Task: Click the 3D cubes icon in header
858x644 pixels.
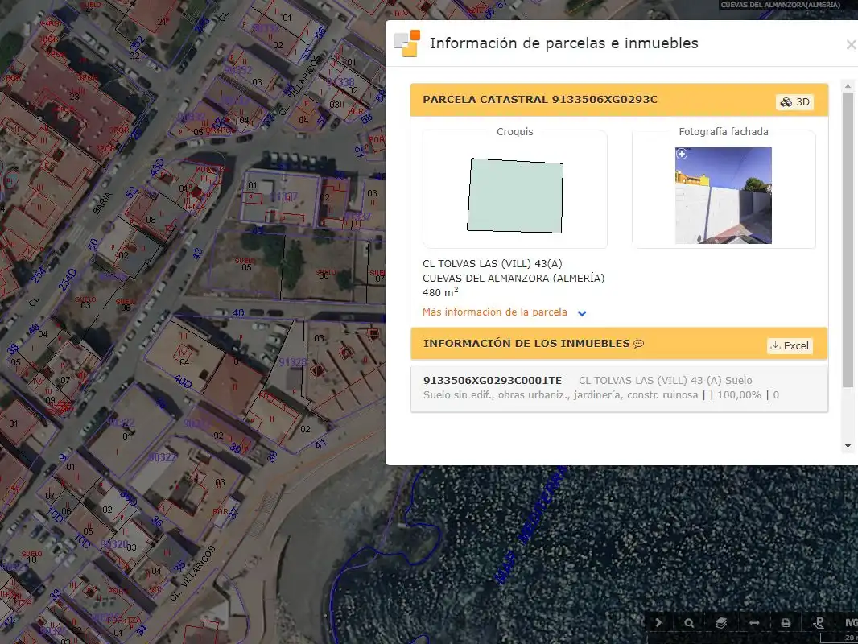Action: (x=786, y=102)
